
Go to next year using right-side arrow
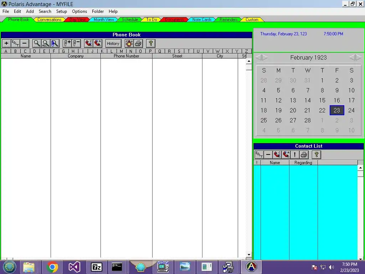point(359,57)
